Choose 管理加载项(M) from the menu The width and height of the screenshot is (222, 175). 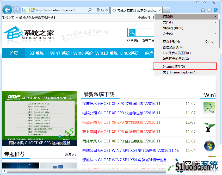pyautogui.click(x=186, y=47)
